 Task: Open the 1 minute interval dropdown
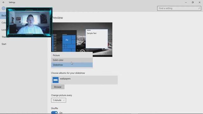pyautogui.click(x=58, y=100)
